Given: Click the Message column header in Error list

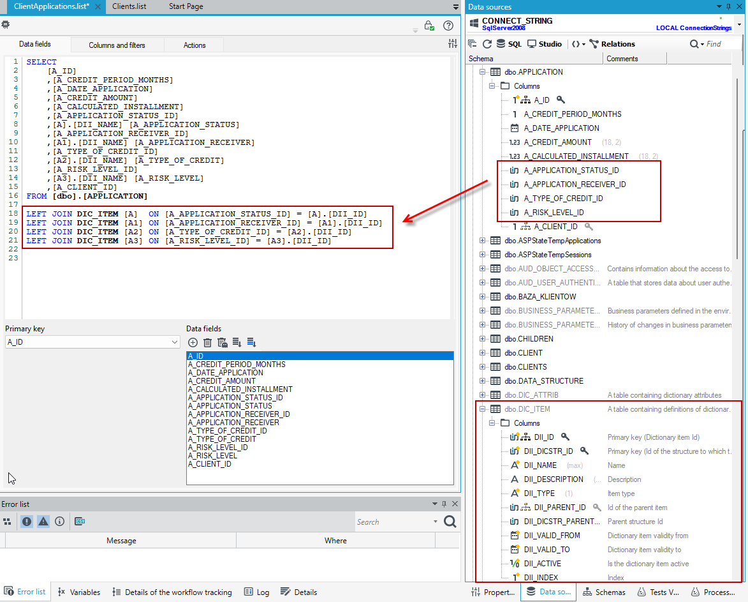Looking at the screenshot, I should (121, 541).
